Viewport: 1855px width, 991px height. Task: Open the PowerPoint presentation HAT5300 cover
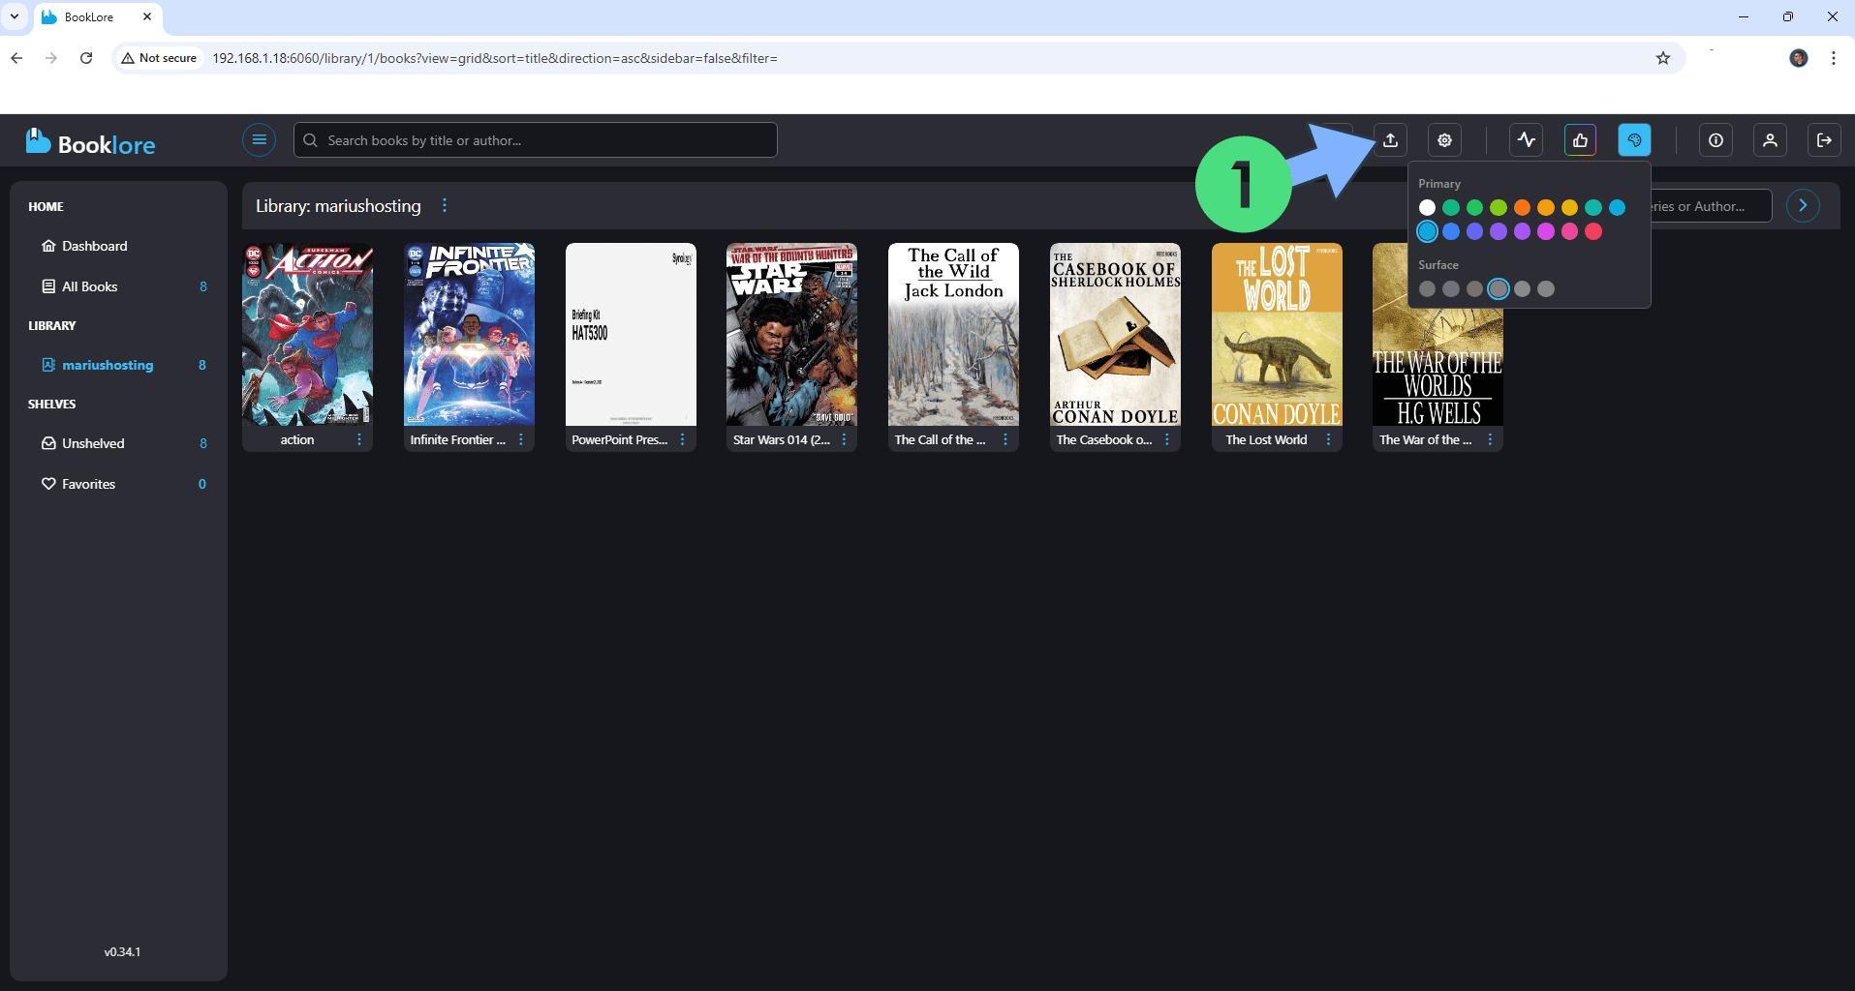tap(631, 334)
